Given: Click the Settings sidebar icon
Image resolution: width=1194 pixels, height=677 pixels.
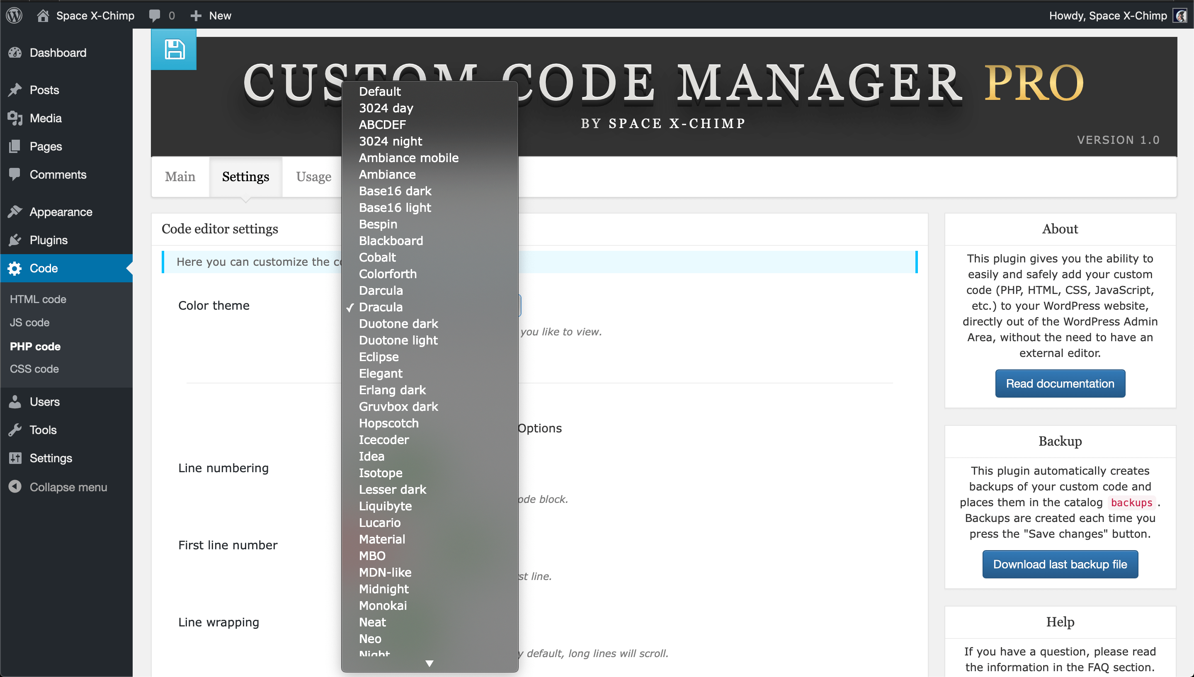Looking at the screenshot, I should pos(15,457).
